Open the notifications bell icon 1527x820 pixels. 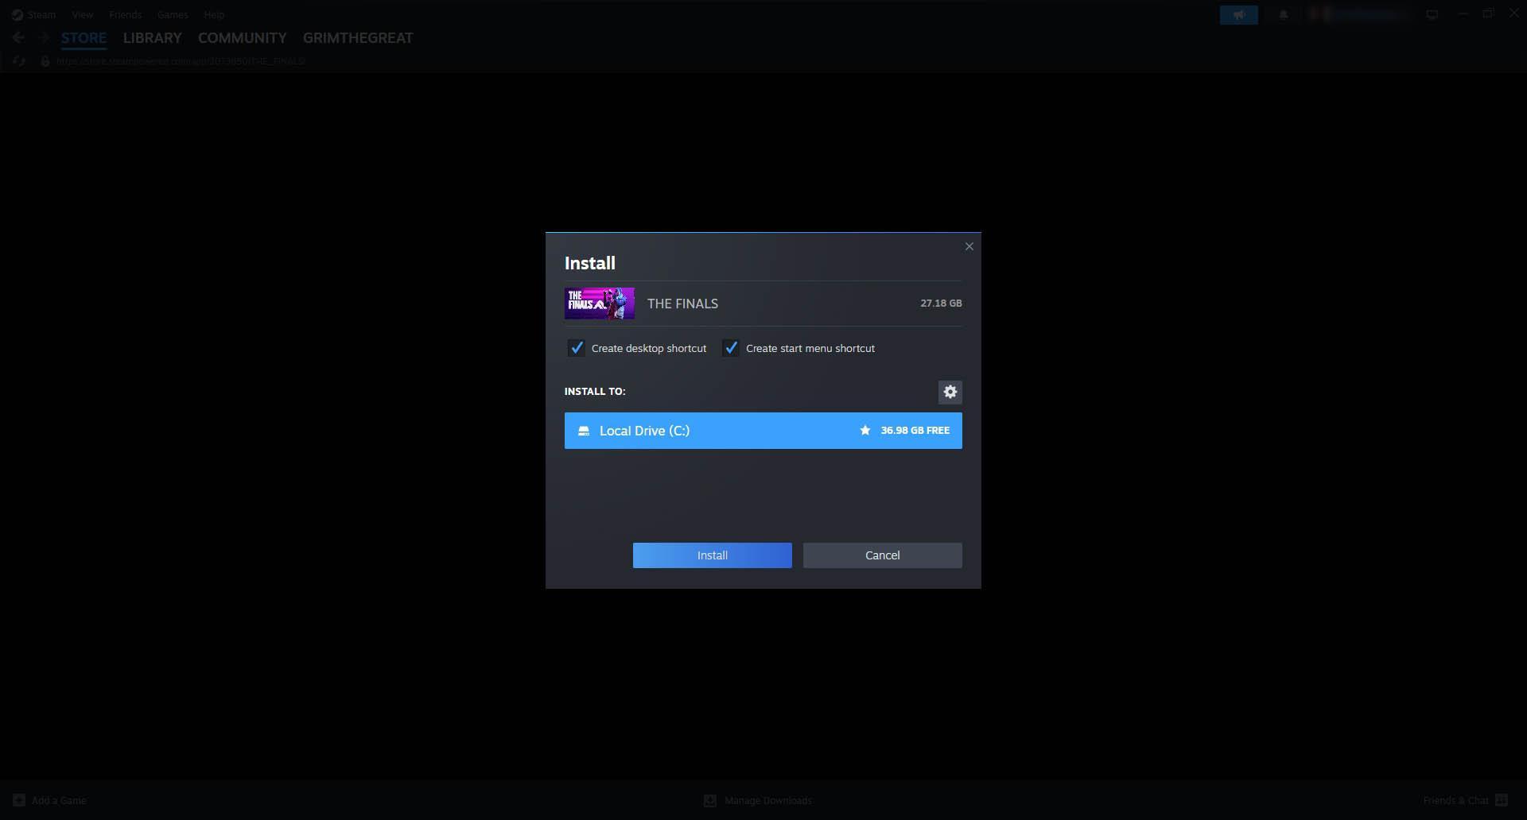[1283, 15]
